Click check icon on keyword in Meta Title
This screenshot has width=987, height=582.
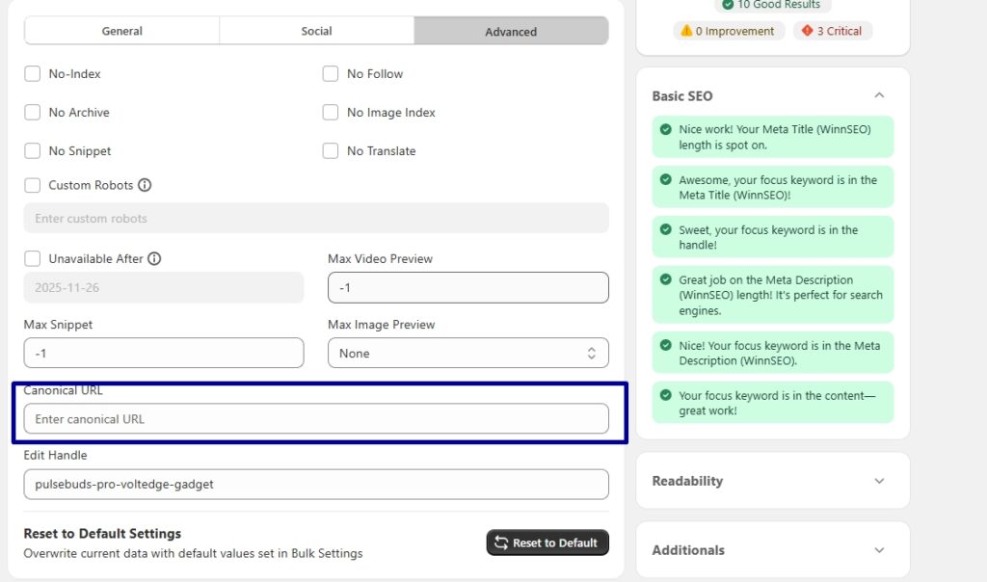[x=665, y=179]
